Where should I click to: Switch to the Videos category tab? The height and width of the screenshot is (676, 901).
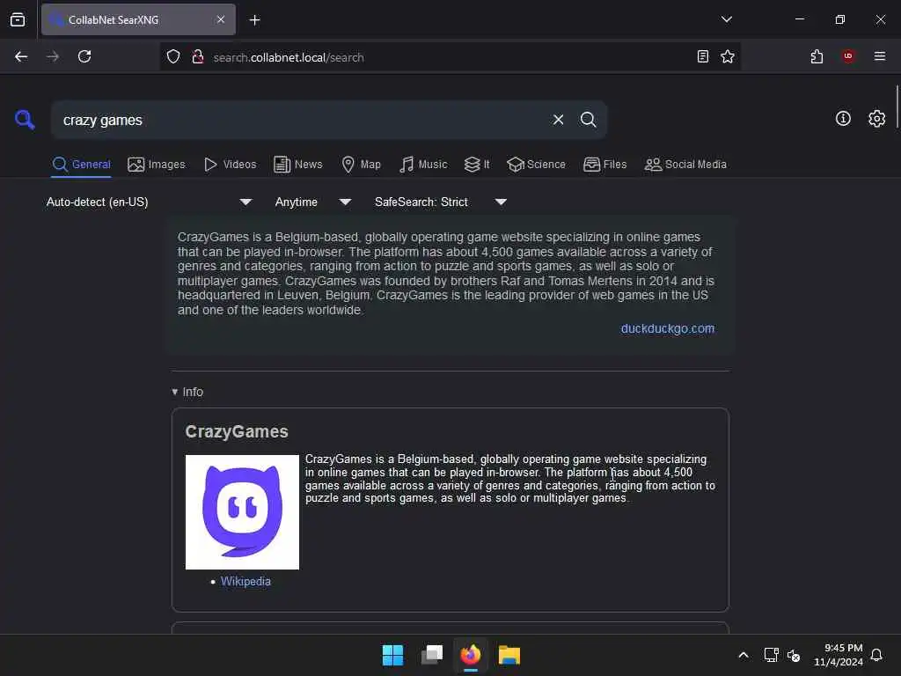pyautogui.click(x=230, y=165)
